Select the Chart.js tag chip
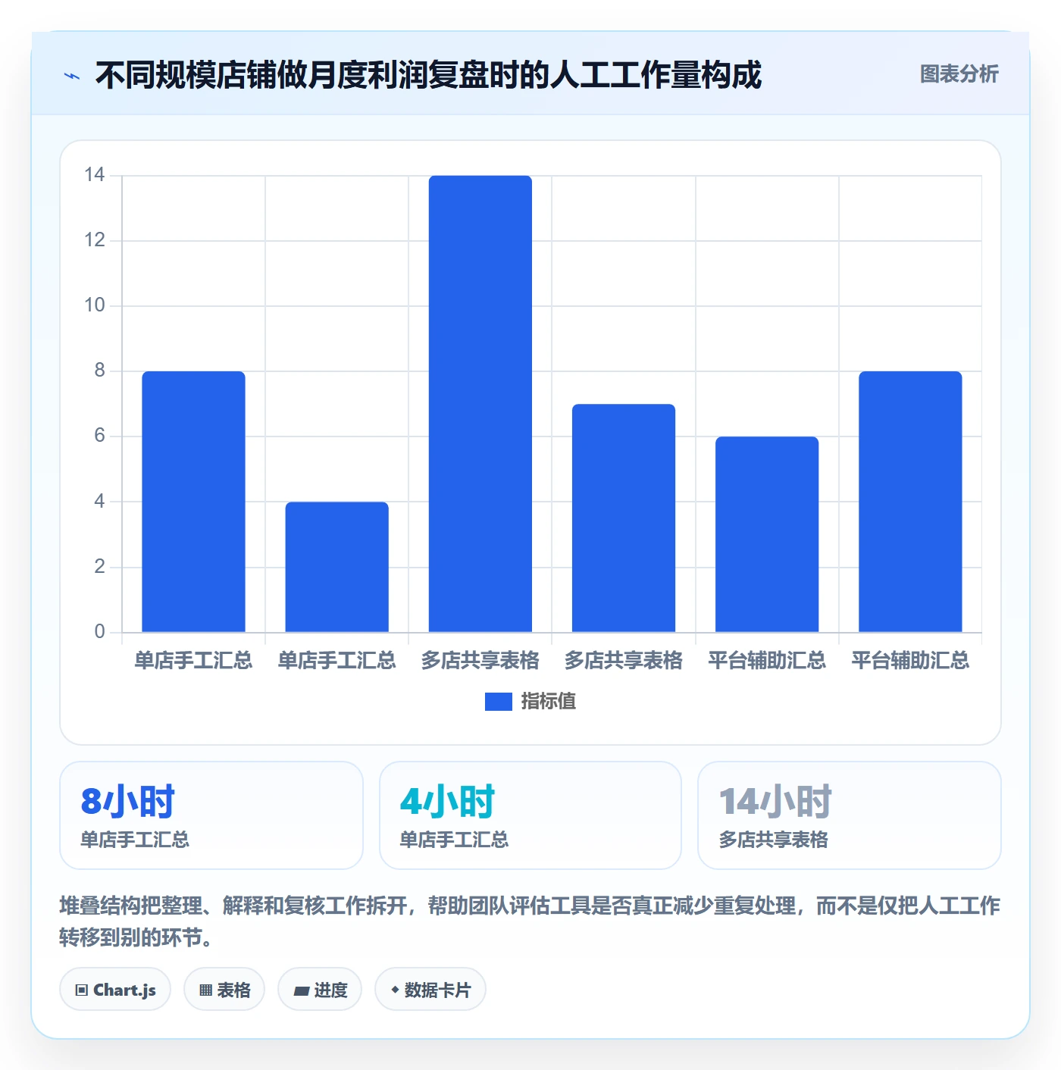The image size is (1061, 1070). pyautogui.click(x=115, y=989)
